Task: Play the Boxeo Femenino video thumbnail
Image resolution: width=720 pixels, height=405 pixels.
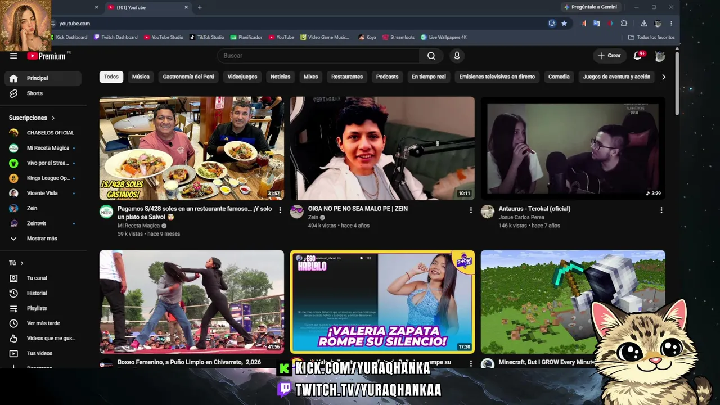Action: coord(192,302)
